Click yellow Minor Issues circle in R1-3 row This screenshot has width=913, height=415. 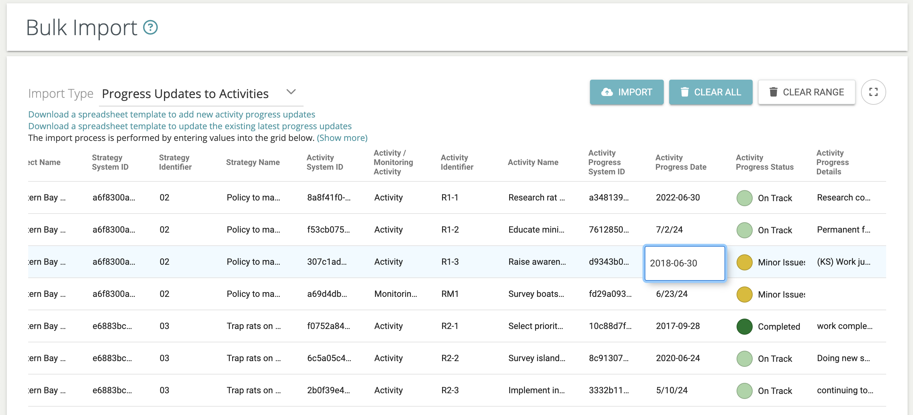[x=744, y=262]
